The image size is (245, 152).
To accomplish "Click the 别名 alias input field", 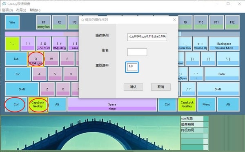I will click(x=137, y=52).
